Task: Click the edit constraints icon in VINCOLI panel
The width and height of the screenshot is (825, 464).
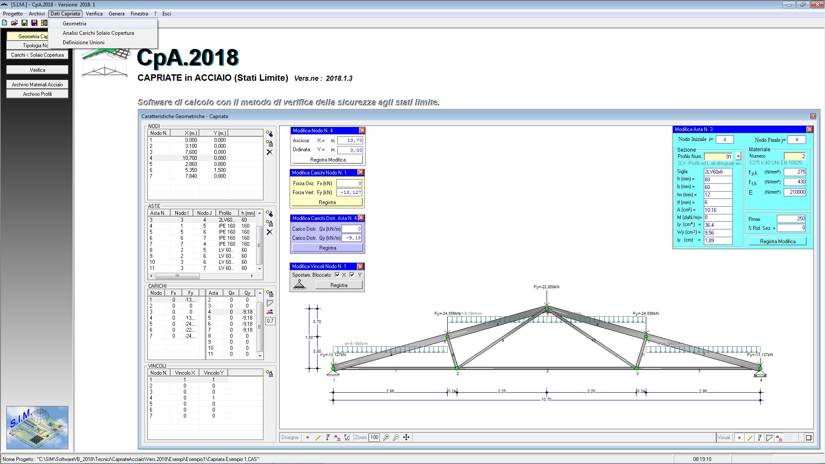Action: pyautogui.click(x=269, y=374)
